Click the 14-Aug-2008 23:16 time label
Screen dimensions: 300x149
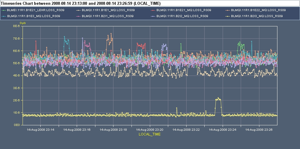coord(77,130)
